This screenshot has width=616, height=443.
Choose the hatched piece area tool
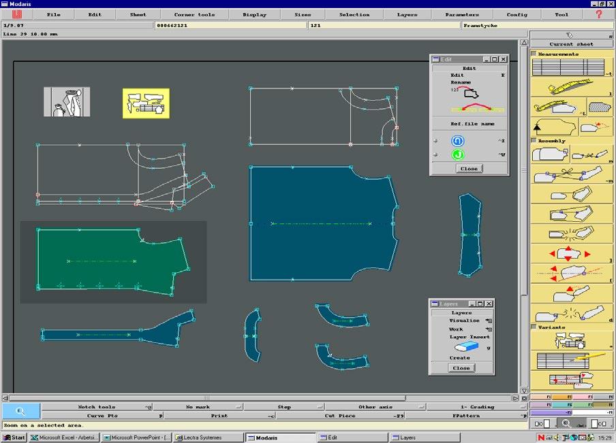click(599, 107)
